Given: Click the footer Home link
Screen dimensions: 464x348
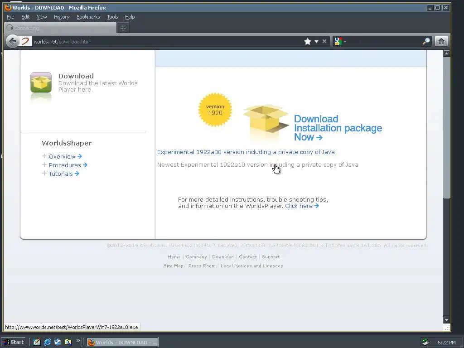Looking at the screenshot, I should tap(174, 257).
